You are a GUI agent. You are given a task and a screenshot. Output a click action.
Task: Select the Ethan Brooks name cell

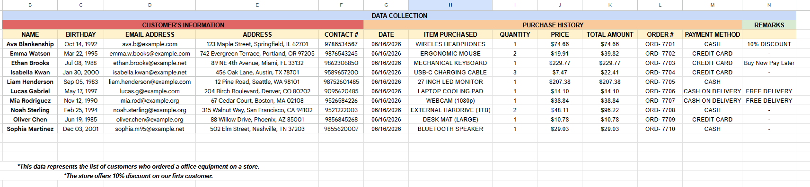click(30, 63)
